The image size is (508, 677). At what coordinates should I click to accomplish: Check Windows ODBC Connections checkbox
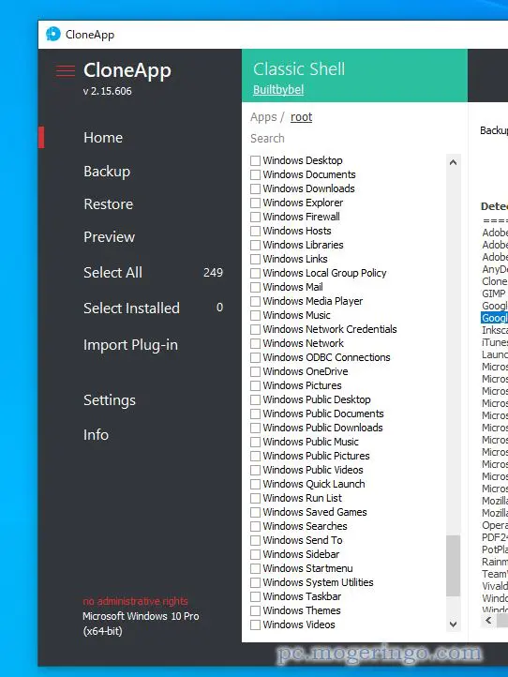[256, 357]
